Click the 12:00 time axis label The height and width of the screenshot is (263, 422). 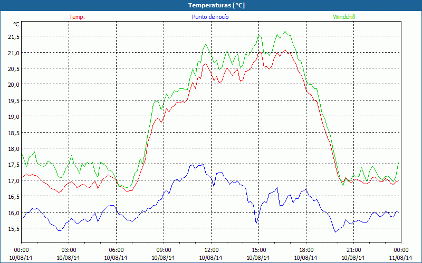tap(212, 250)
